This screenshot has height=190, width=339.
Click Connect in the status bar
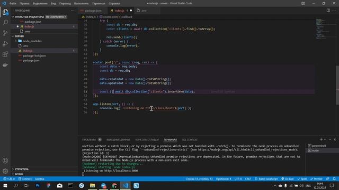[x=25, y=179]
